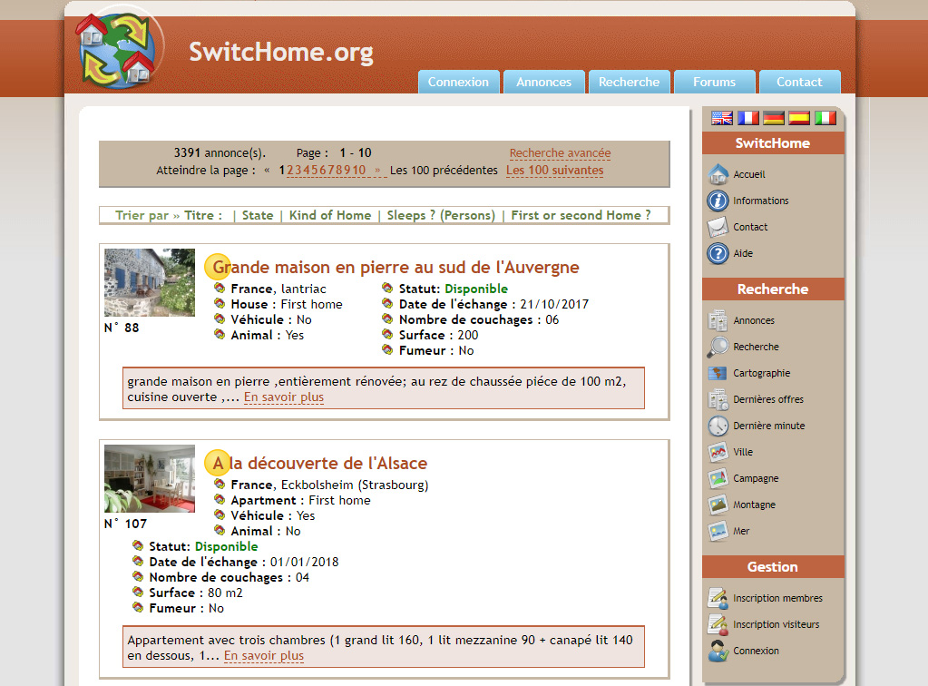Open the Cartographie map icon
This screenshot has height=686, width=928.
point(718,373)
